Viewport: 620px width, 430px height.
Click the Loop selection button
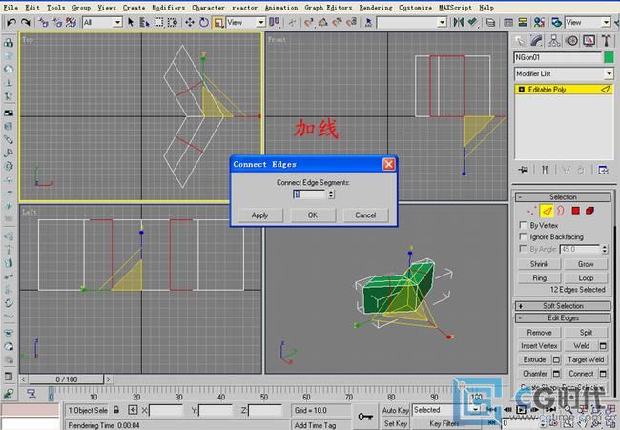586,278
